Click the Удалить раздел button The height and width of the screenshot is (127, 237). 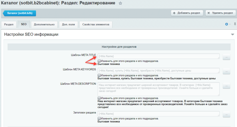point(221,13)
